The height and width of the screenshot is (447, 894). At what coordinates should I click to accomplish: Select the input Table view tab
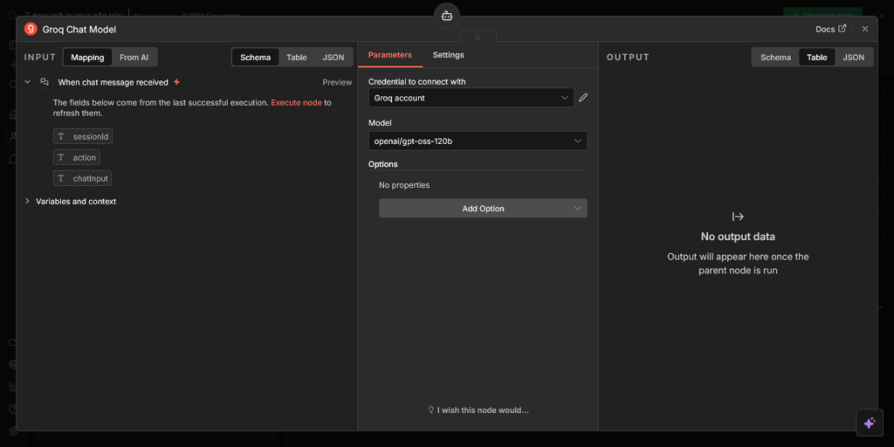(297, 58)
